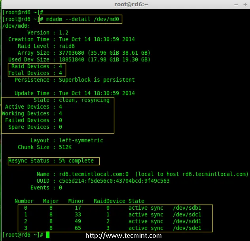Click minor number 17 in device table
This screenshot has width=250, height=241.
click(x=78, y=208)
